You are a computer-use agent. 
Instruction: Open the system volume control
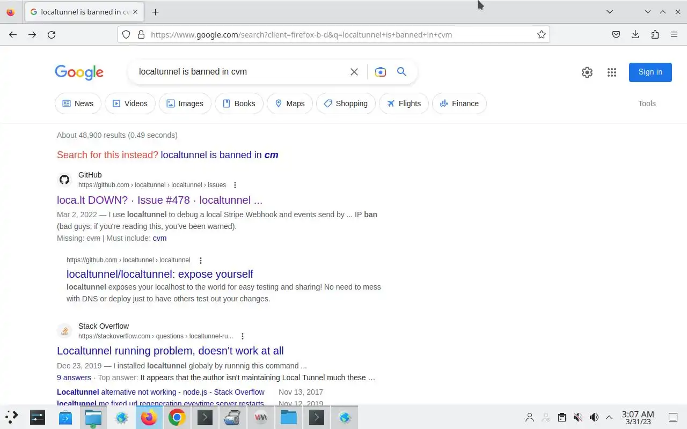(x=594, y=417)
